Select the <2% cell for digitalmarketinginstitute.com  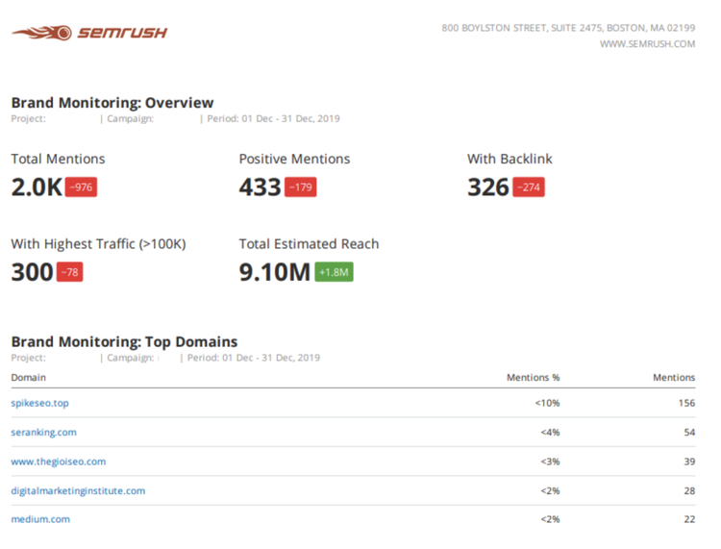point(550,491)
